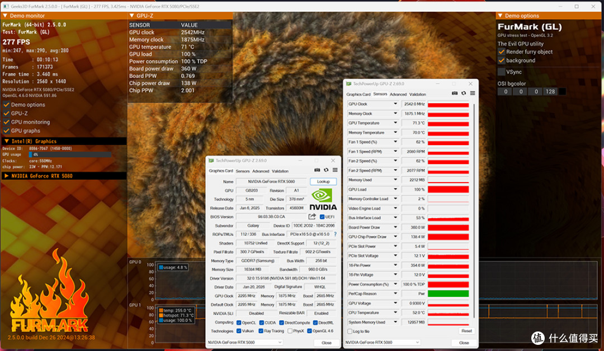
Task: Uncheck the GPU-Z checkbox in Demo monitor
Action: (x=6, y=113)
